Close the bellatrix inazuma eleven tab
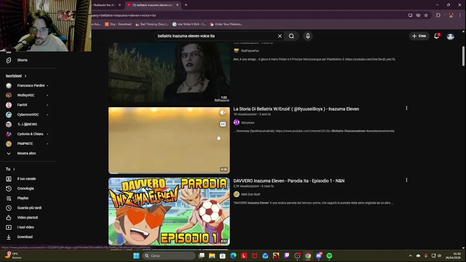 (177, 5)
